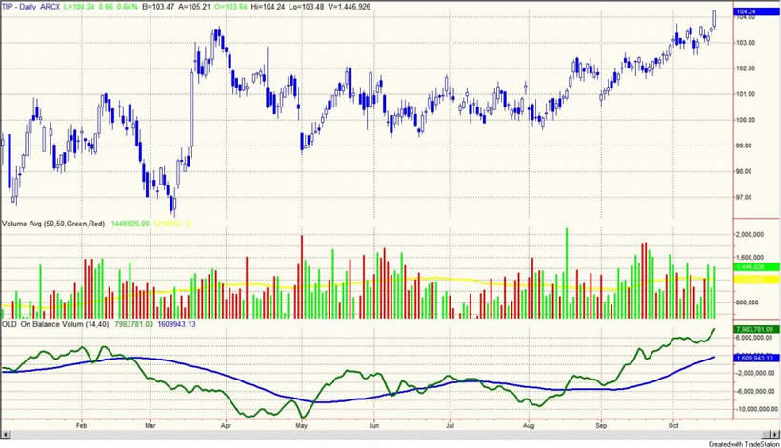Click the 'Hi=104.24' high value
The image size is (781, 448).
tap(269, 7)
